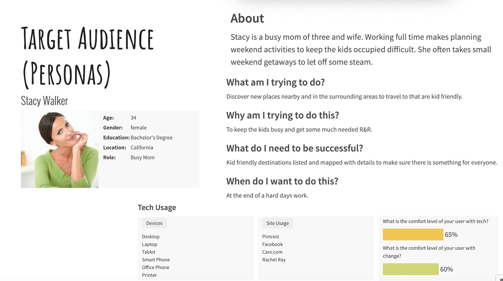Click Rachel Ray in Site Usage
503x281 pixels.
tap(274, 260)
